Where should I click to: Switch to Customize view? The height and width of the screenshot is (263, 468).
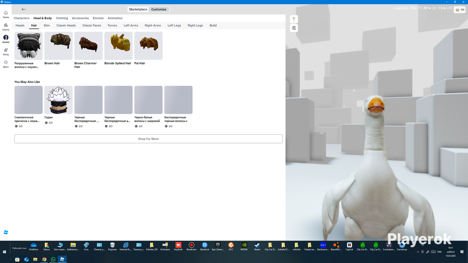[x=159, y=9]
